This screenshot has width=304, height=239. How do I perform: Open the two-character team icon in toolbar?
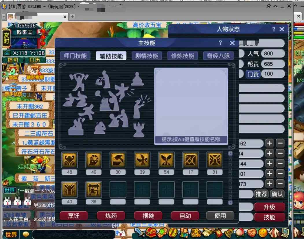[184, 233]
